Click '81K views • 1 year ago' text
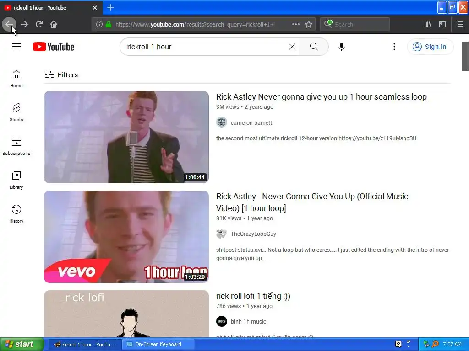The width and height of the screenshot is (469, 351). (x=245, y=218)
